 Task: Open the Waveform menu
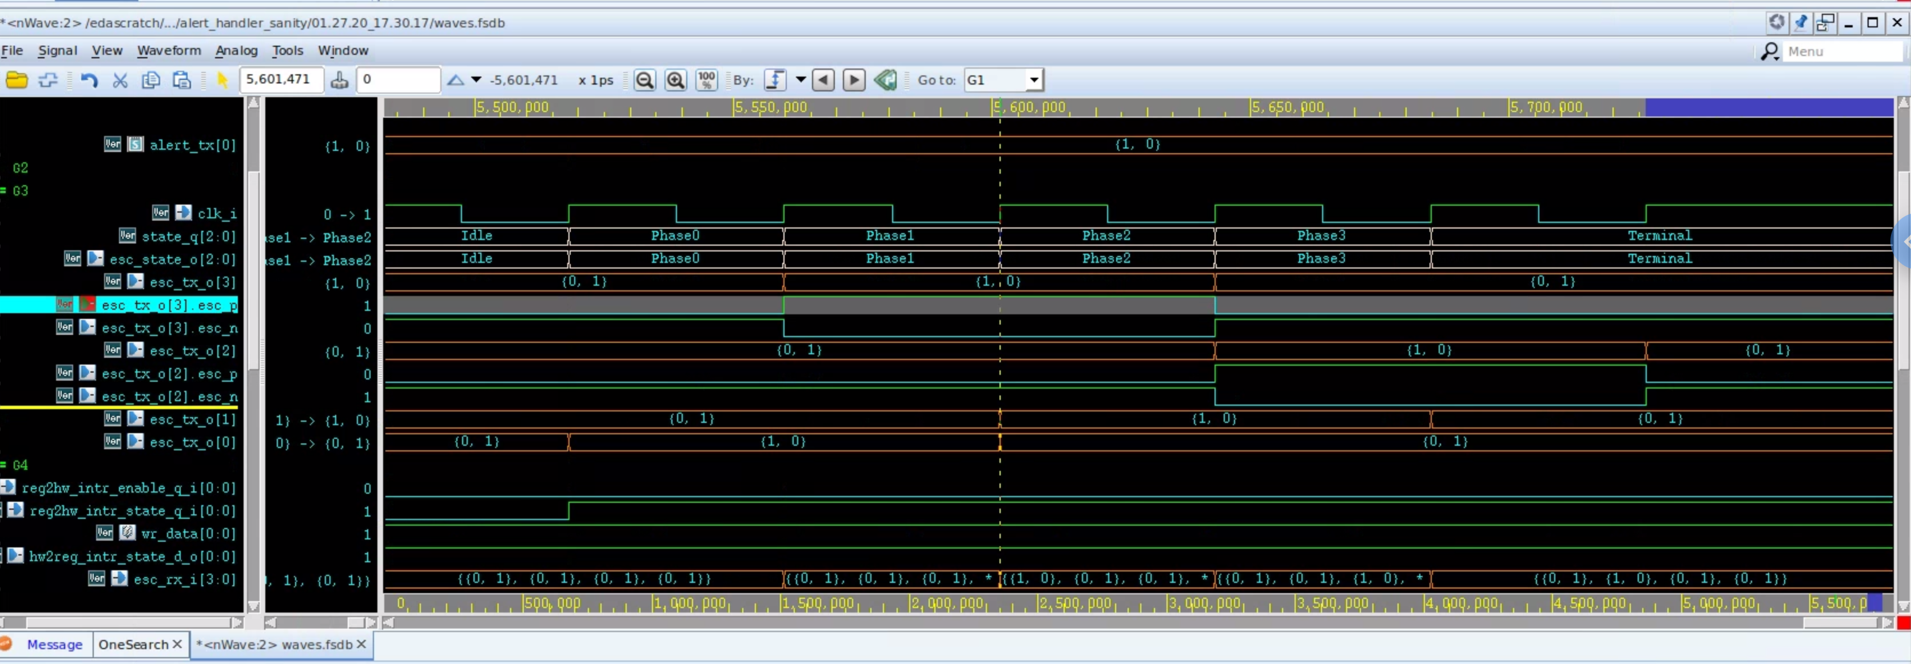coord(169,50)
